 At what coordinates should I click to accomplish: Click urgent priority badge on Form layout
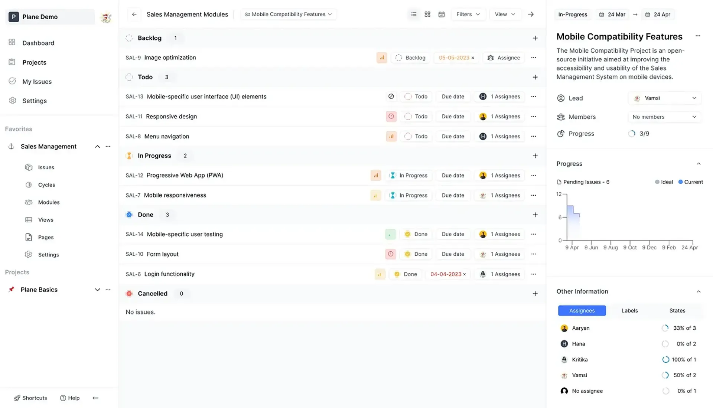(x=391, y=254)
